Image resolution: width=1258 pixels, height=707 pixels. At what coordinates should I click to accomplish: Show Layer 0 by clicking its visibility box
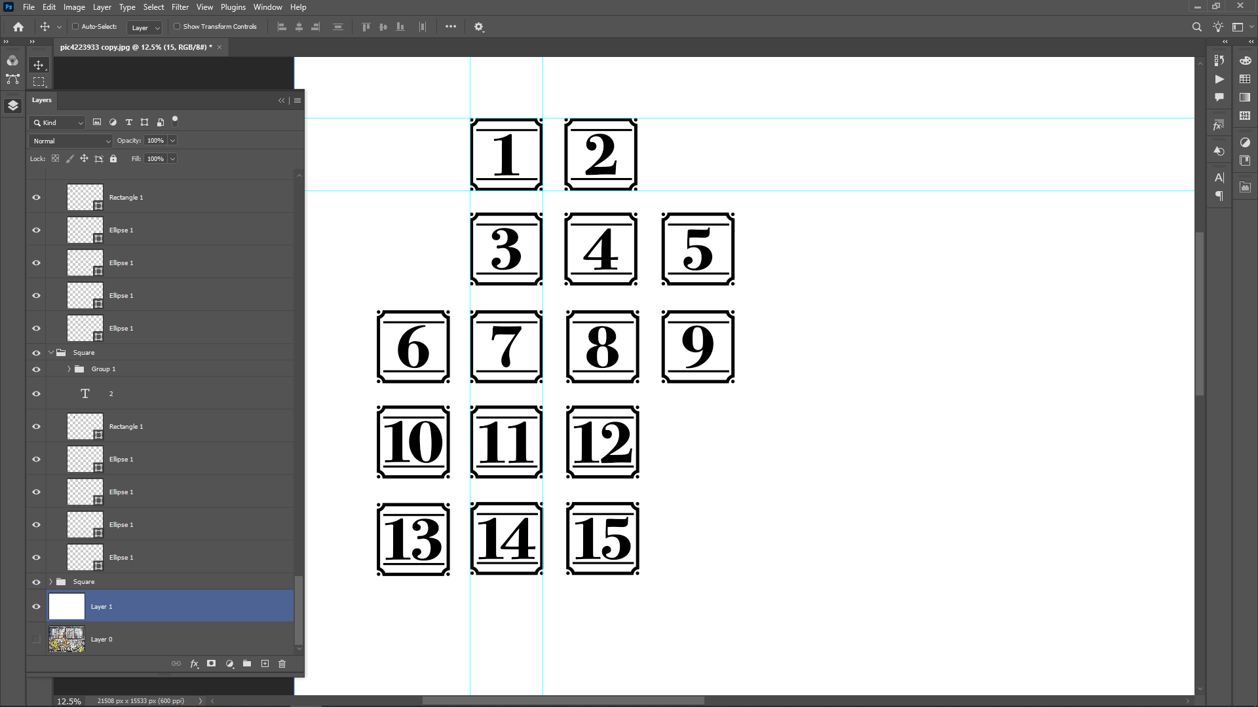click(37, 640)
